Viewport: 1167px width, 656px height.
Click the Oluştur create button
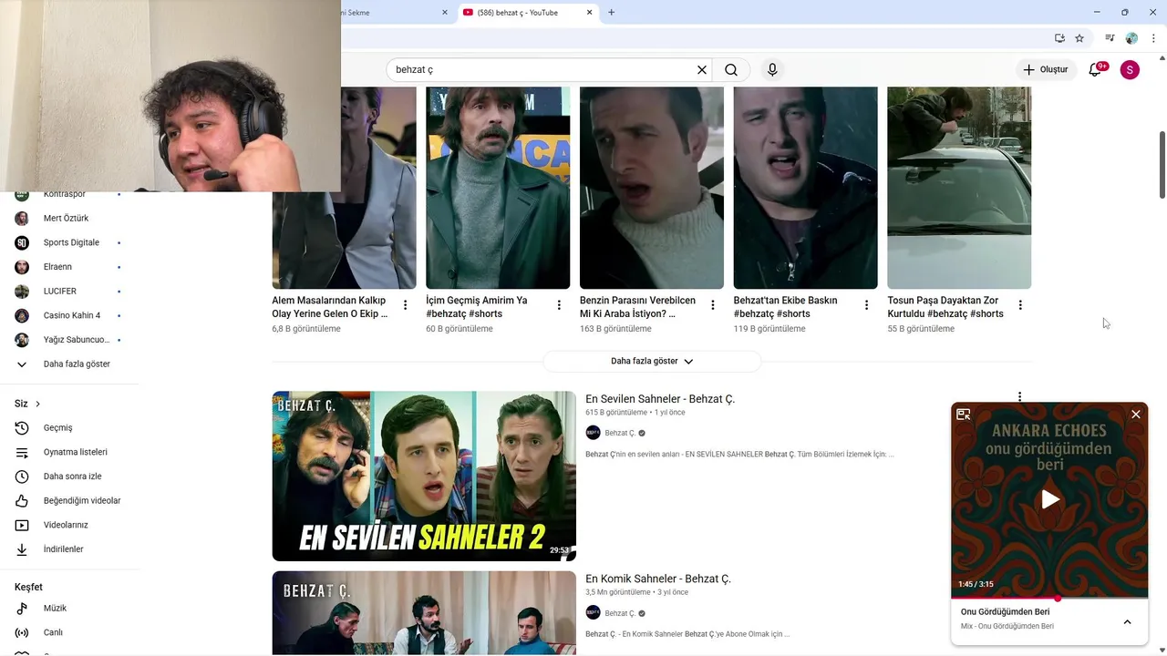point(1045,69)
